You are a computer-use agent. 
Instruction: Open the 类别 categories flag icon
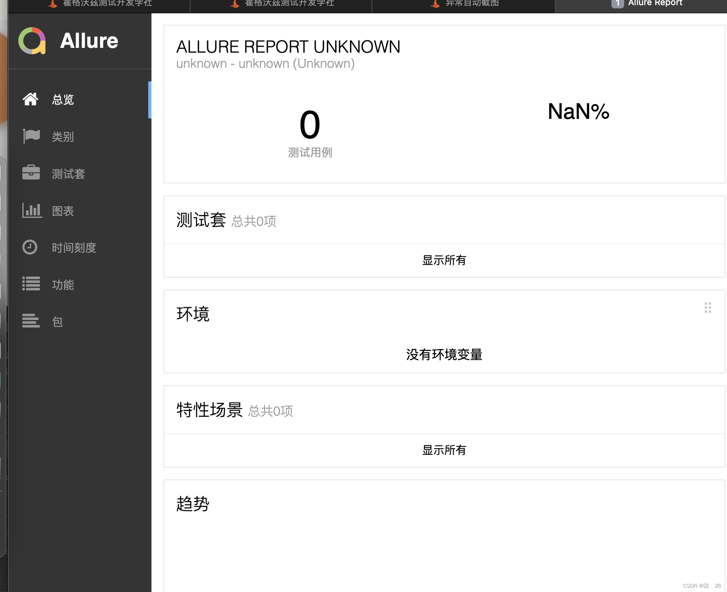[31, 136]
